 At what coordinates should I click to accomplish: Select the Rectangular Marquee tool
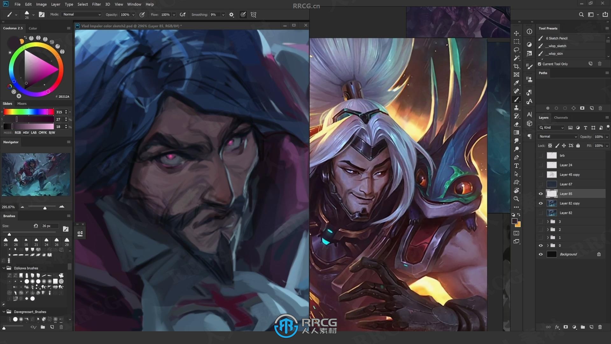(516, 41)
